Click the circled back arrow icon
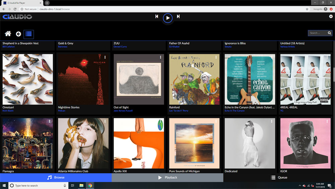 click(x=18, y=34)
